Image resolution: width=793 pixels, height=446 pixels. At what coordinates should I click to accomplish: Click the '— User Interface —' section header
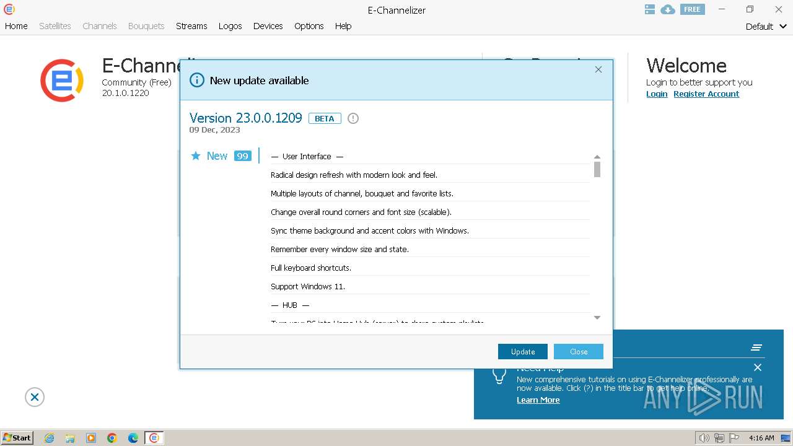click(307, 157)
